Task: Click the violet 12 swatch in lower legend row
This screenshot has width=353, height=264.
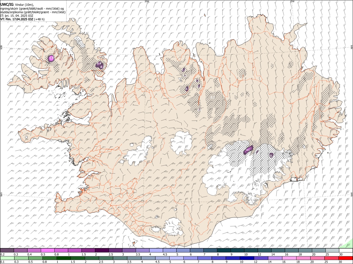Action: click(x=261, y=258)
